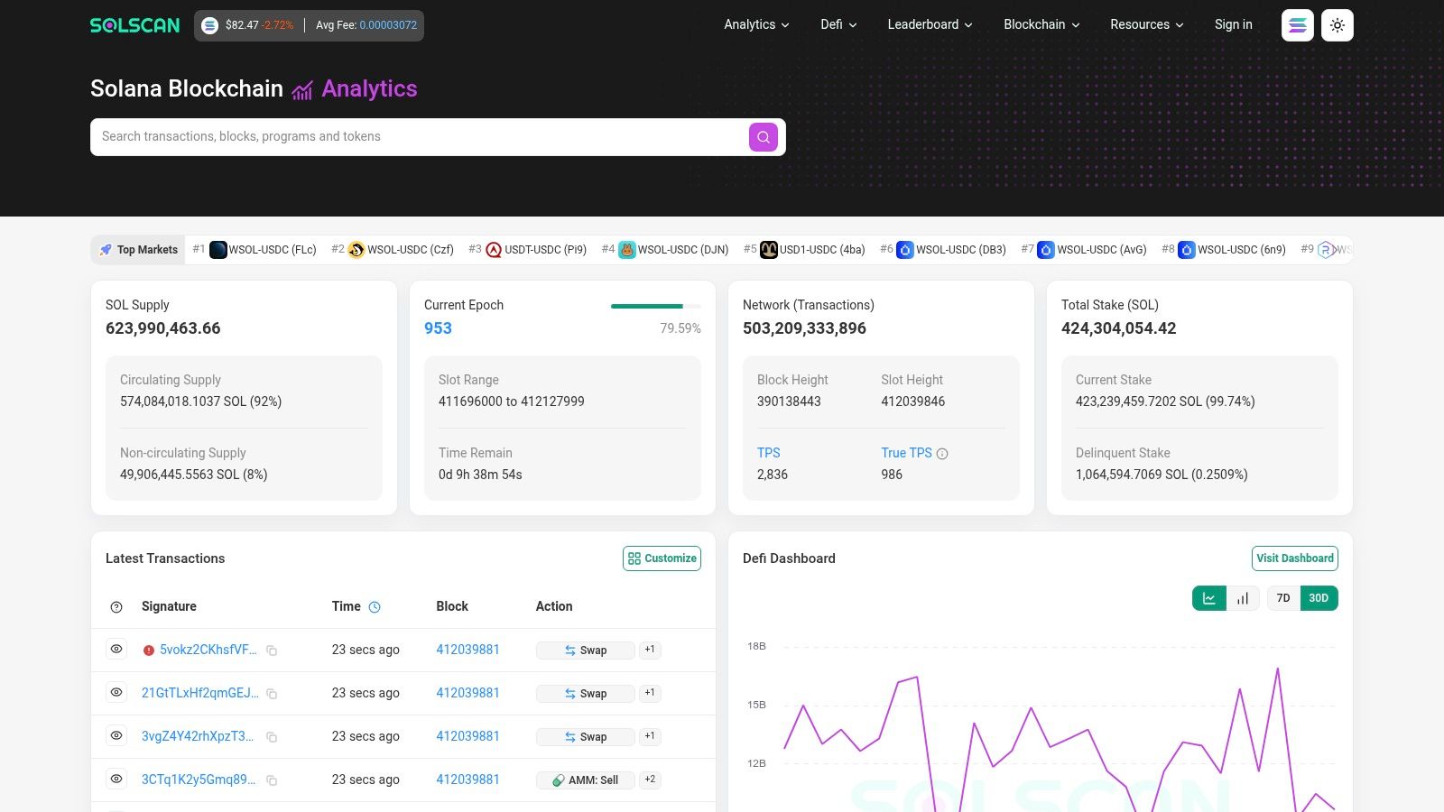Open the Analytics dropdown

755,24
